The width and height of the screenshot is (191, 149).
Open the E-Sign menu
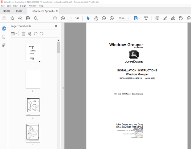coord(23,6)
